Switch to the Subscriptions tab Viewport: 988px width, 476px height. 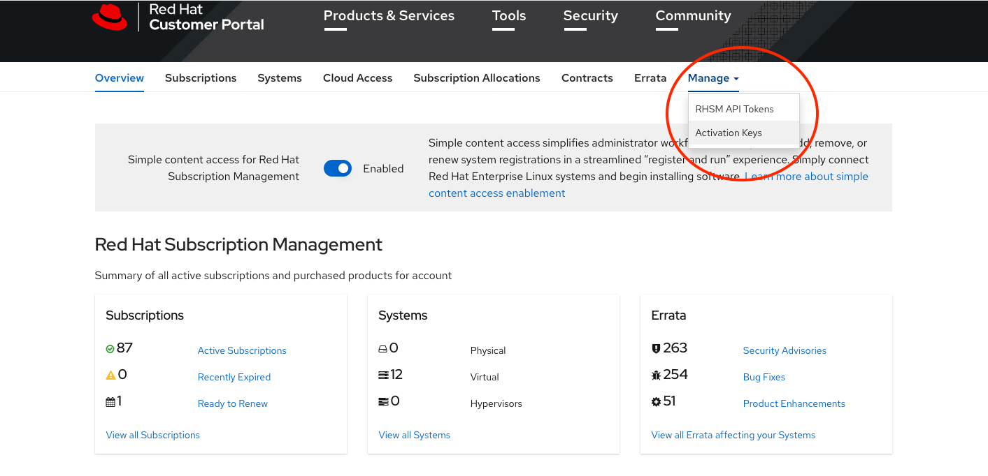(201, 77)
